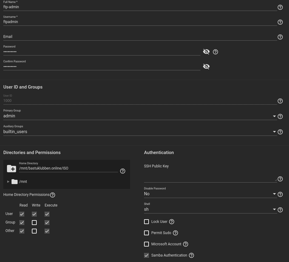This screenshot has height=262, width=289.
Task: Toggle the Samba Authentication checkbox
Action: [146, 255]
